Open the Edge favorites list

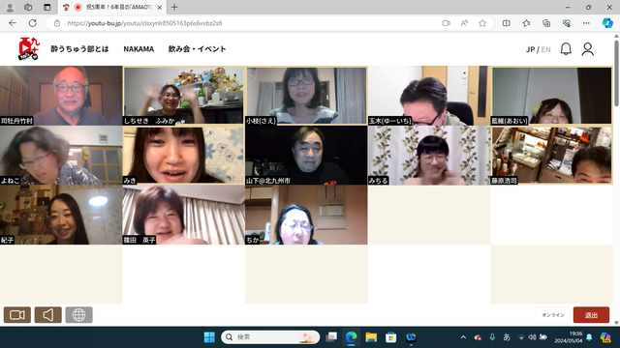526,23
